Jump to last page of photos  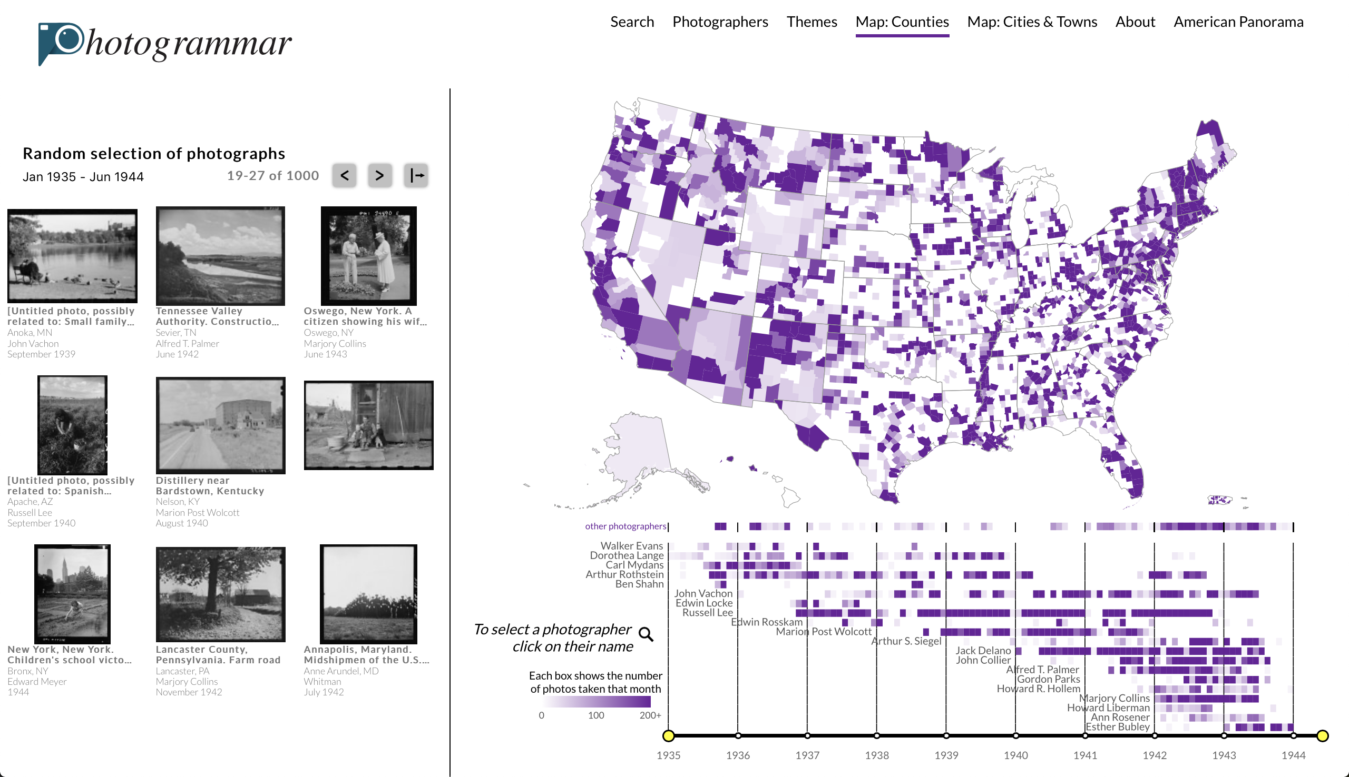[416, 175]
